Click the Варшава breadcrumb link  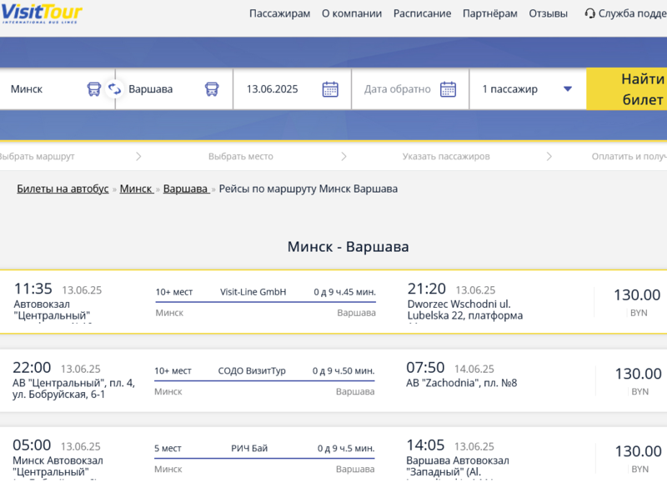point(185,189)
